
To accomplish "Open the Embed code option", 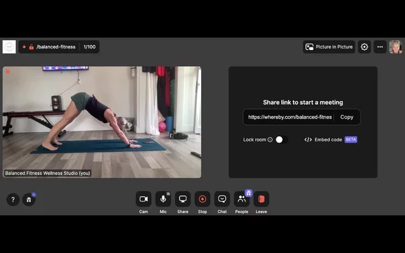I will (x=323, y=140).
